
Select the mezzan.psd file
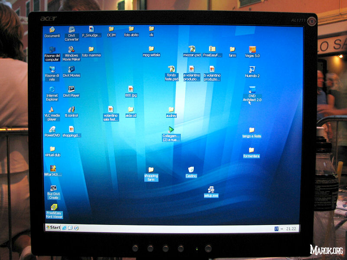tap(192, 52)
